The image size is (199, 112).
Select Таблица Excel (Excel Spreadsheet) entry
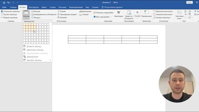(x=37, y=57)
